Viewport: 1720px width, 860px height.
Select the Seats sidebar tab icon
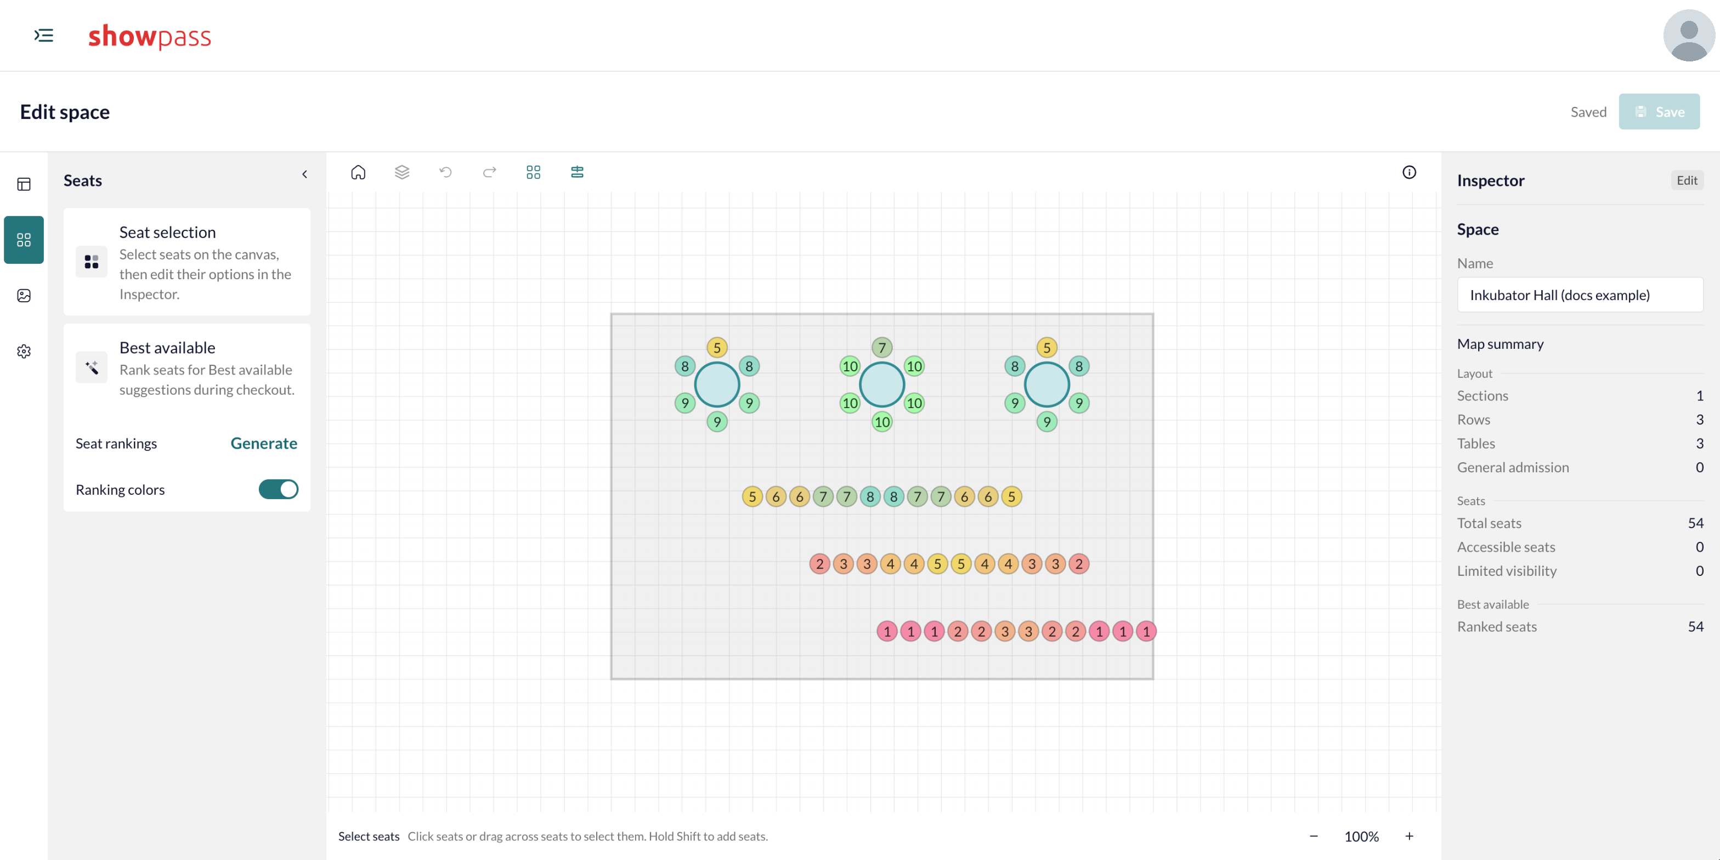tap(24, 240)
